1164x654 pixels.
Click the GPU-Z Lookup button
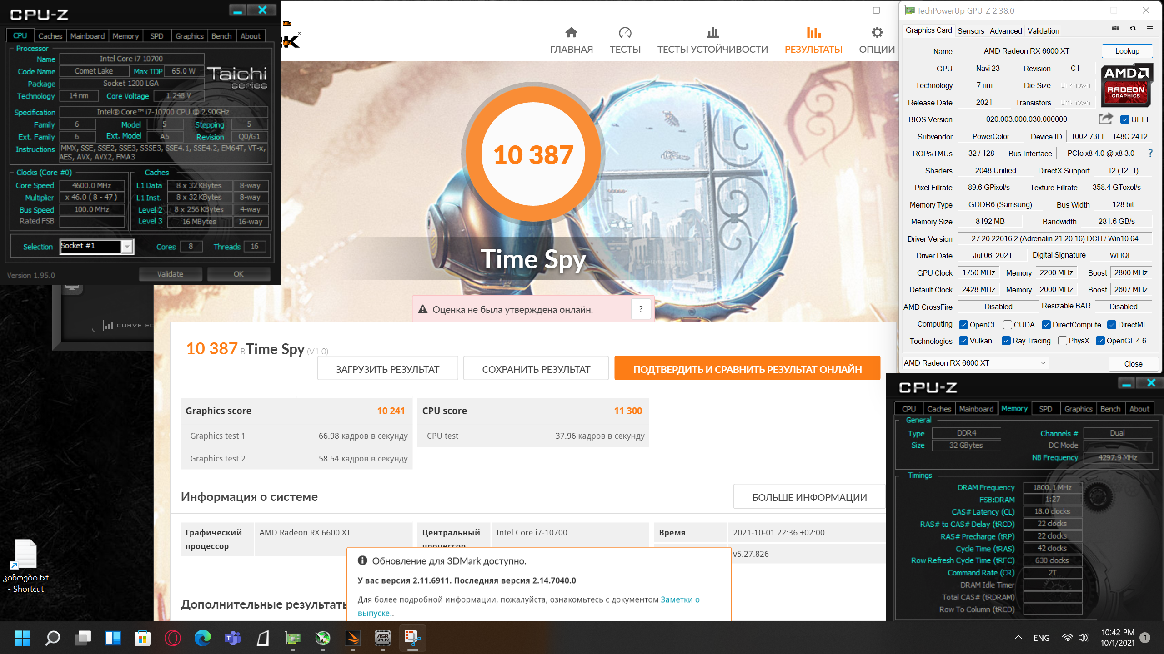point(1127,51)
